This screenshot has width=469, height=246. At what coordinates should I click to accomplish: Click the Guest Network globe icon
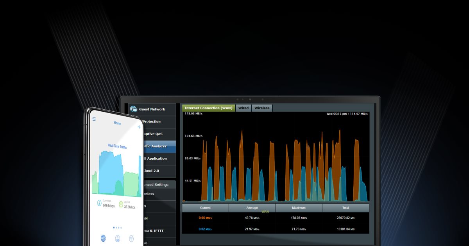[134, 109]
